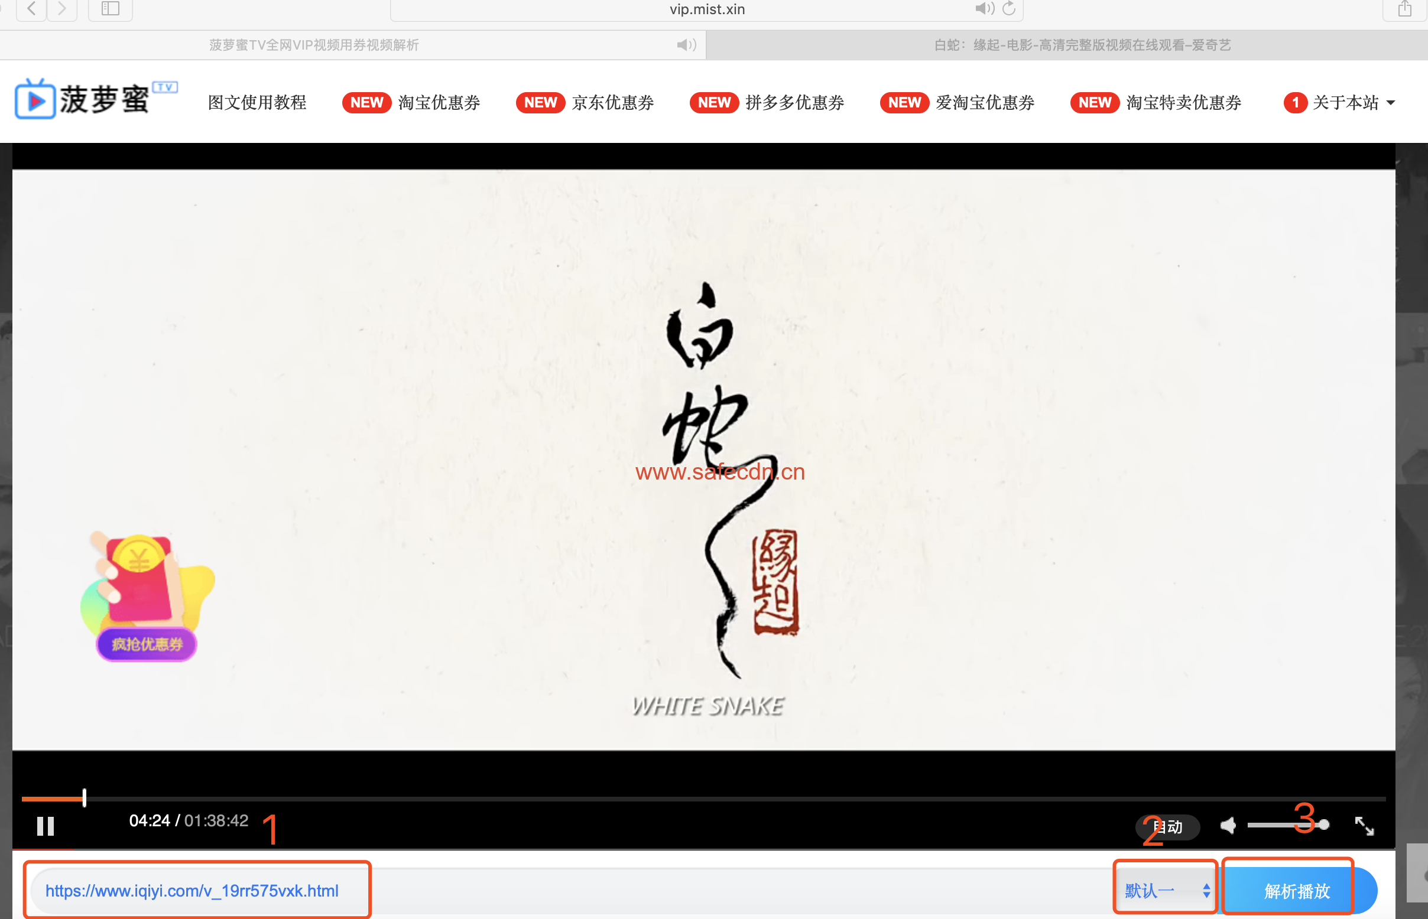
Task: Open 淘宝特卖优惠券 menu item
Action: 1156,102
